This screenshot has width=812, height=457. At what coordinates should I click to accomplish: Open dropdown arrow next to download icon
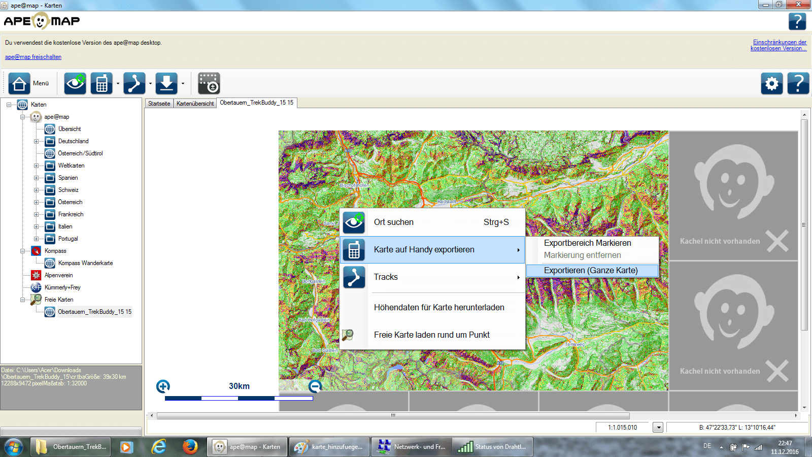pyautogui.click(x=183, y=84)
